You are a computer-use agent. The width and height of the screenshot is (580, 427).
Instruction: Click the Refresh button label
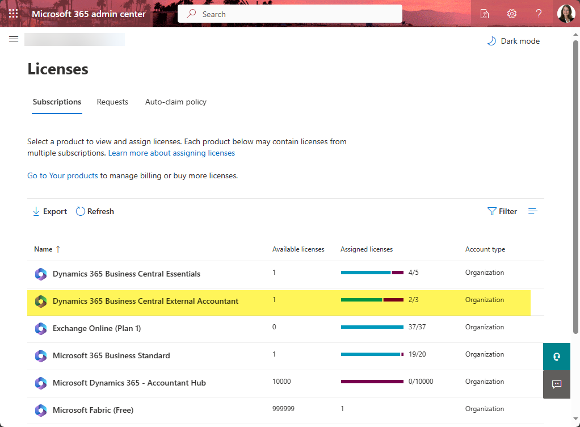(x=100, y=211)
